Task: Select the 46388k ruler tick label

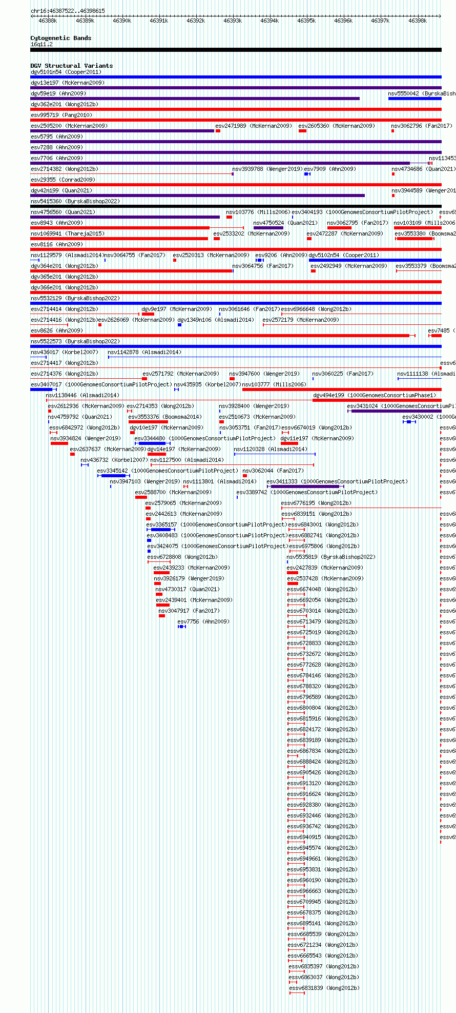Action: (48, 21)
